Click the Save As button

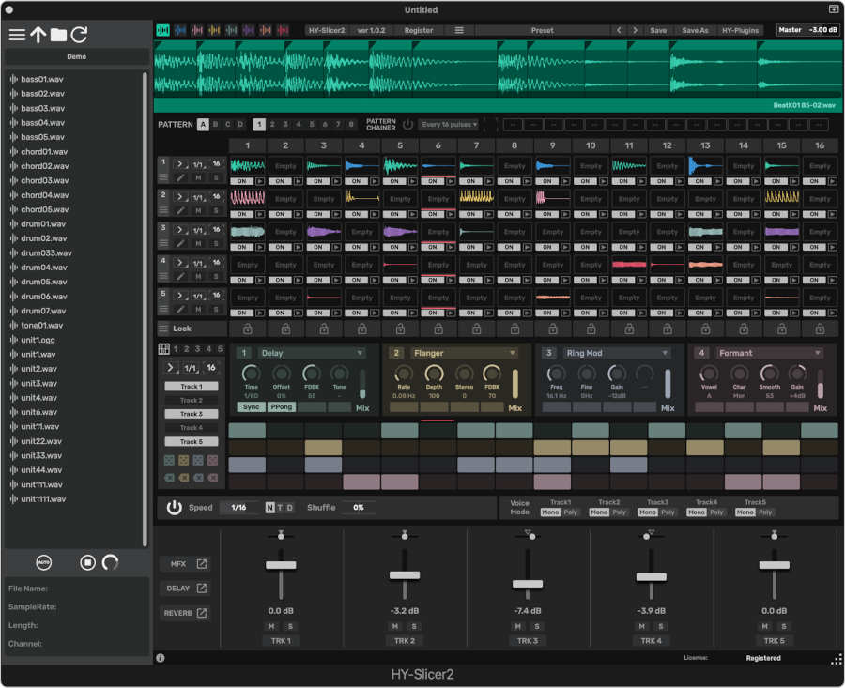tap(695, 29)
